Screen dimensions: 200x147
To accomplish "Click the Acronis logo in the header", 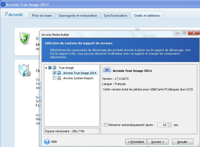I will 14,14.
